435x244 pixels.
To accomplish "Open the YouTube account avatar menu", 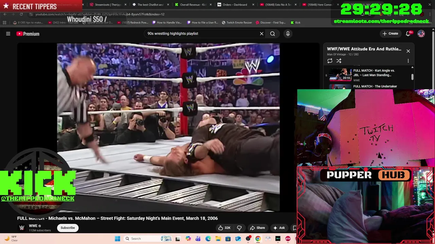I will [421, 34].
